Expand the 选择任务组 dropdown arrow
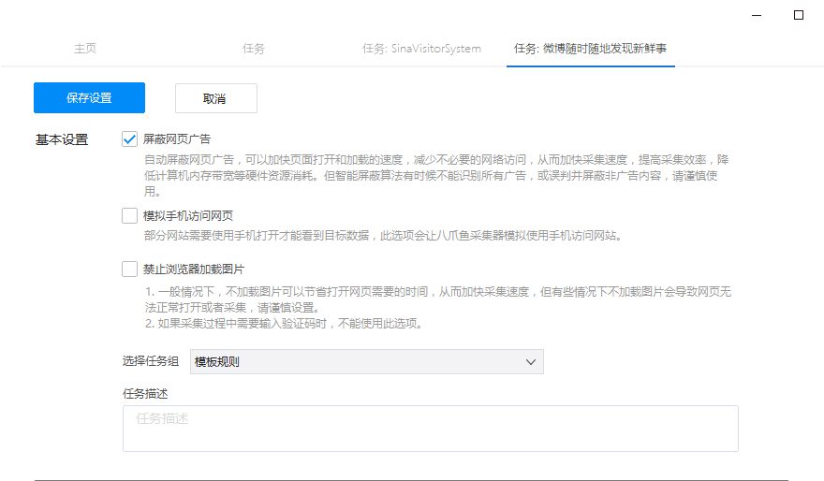The width and height of the screenshot is (824, 481). (530, 362)
